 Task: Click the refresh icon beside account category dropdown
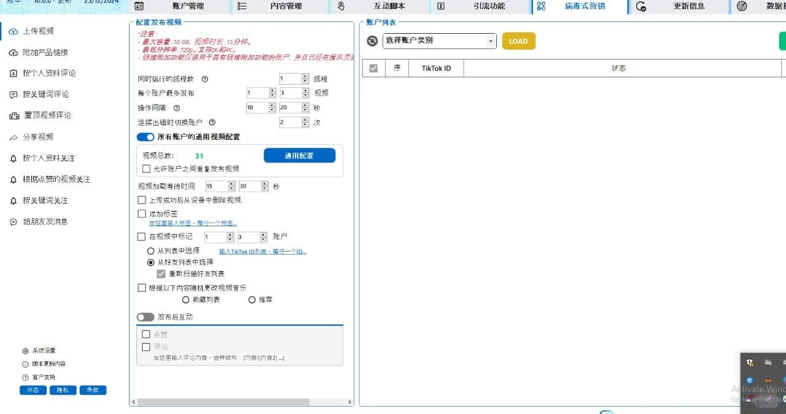point(373,40)
